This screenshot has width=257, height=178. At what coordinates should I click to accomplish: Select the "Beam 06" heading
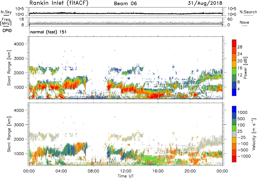pyautogui.click(x=125, y=4)
